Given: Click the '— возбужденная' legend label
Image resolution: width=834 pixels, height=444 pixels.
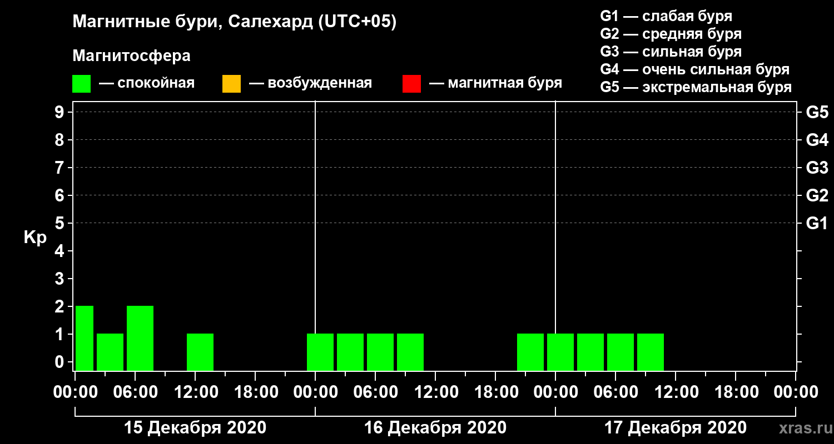Looking at the screenshot, I should (x=310, y=83).
